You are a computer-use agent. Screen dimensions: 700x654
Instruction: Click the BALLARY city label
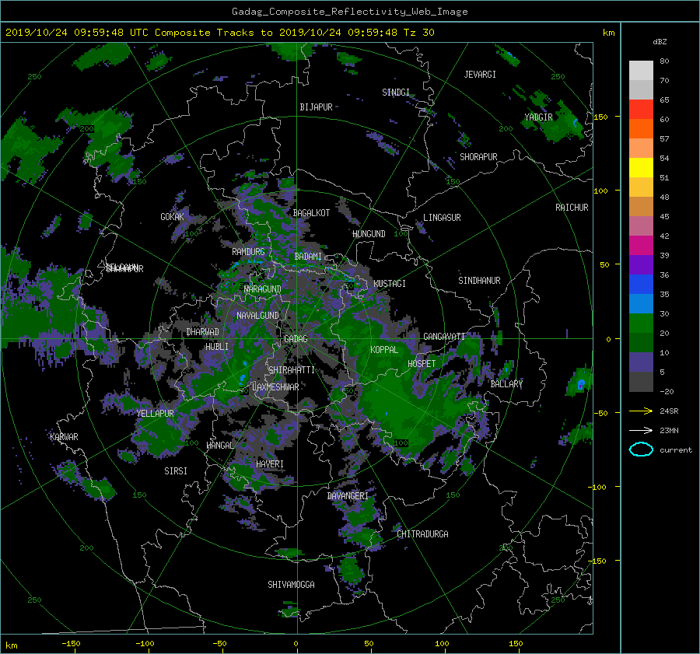(x=506, y=384)
